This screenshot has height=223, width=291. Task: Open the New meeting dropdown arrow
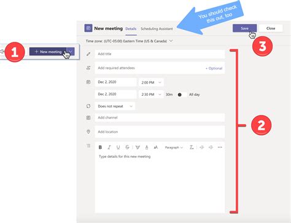(71, 52)
